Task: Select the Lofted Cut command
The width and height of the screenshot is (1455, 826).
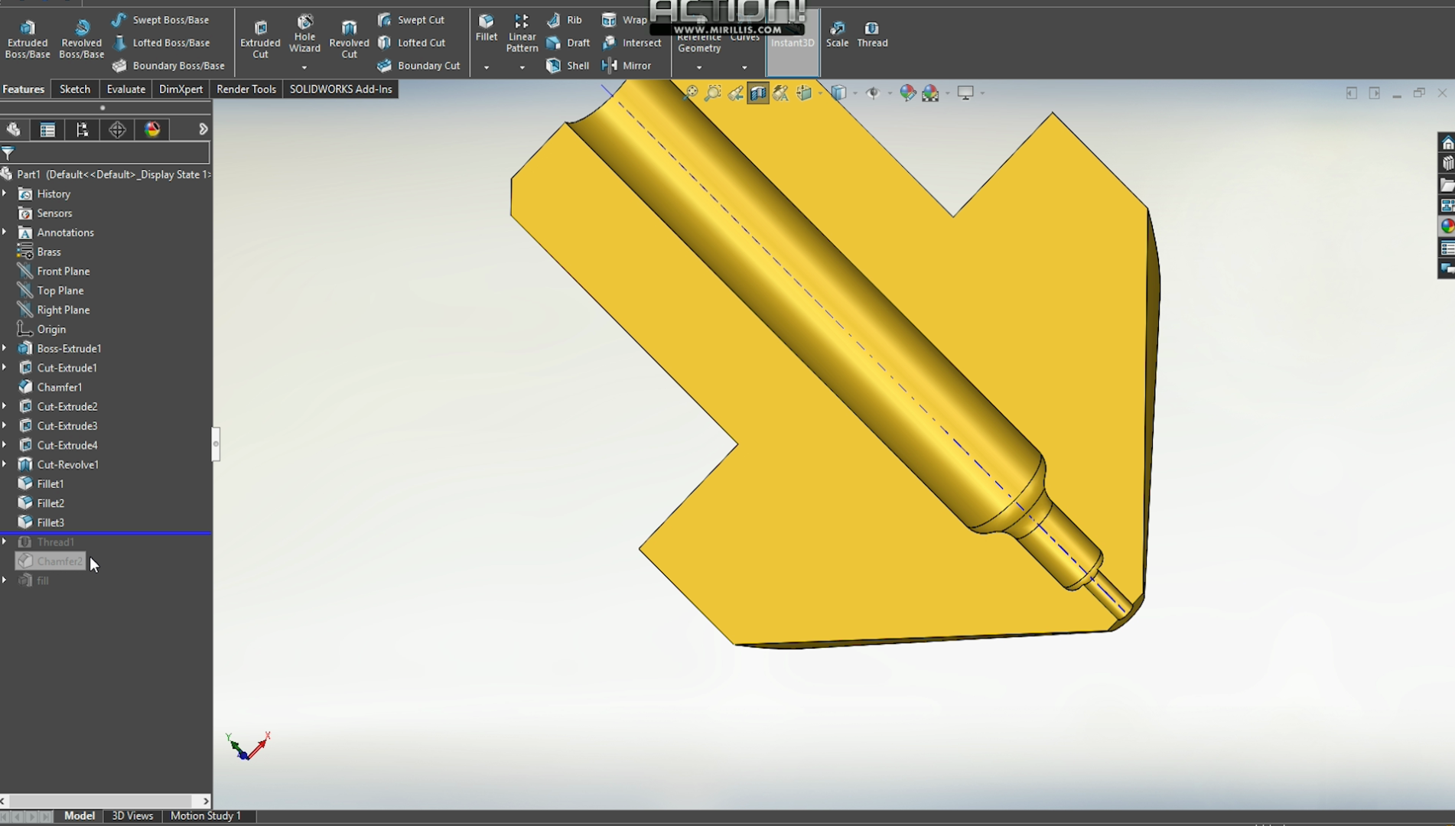Action: pos(412,43)
